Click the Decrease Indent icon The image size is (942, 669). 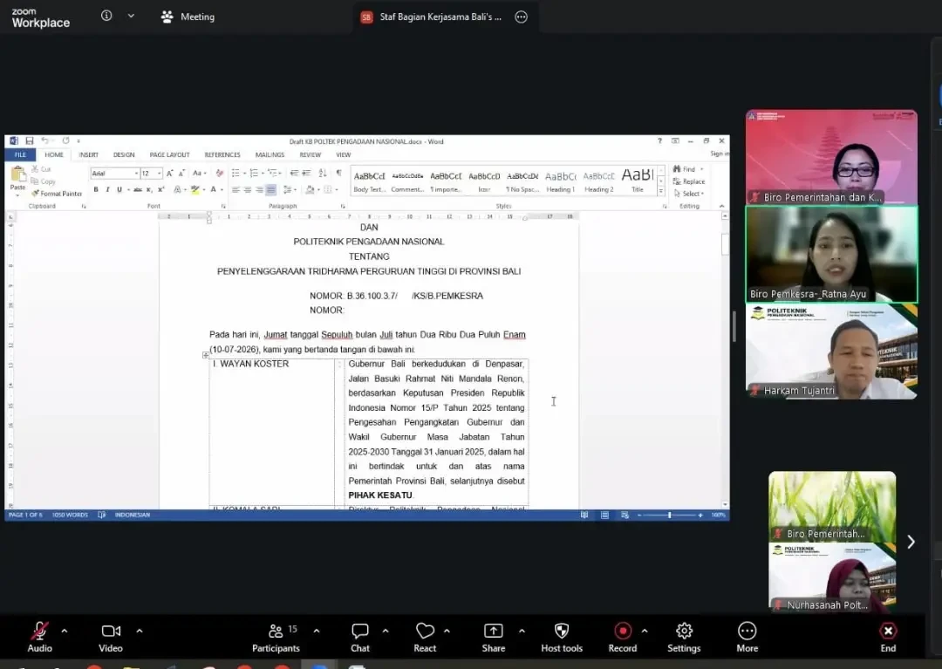click(x=295, y=173)
